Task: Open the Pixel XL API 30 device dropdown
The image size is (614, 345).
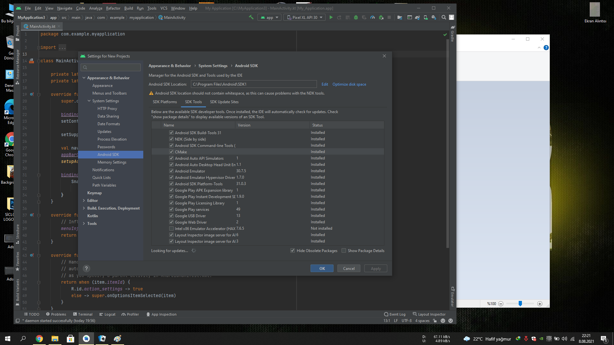Action: 304,17
